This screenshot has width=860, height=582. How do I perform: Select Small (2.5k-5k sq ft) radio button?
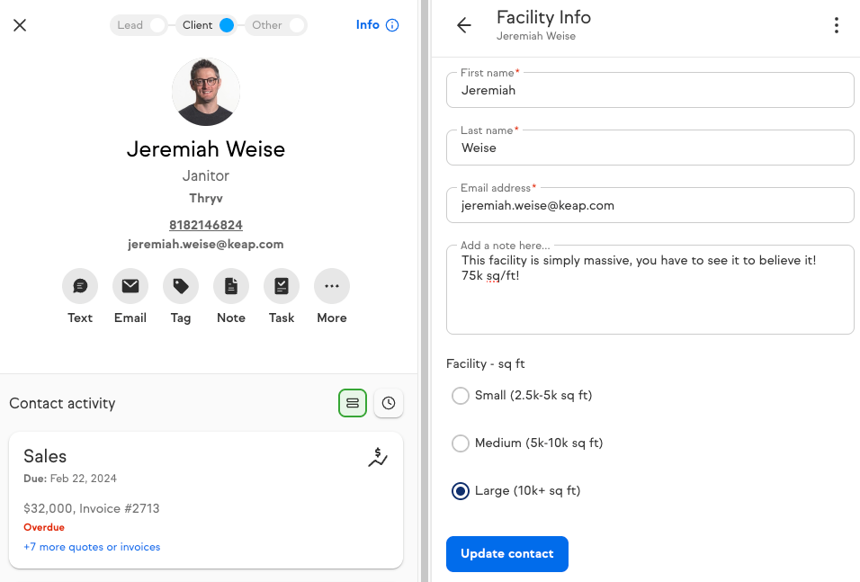click(461, 396)
